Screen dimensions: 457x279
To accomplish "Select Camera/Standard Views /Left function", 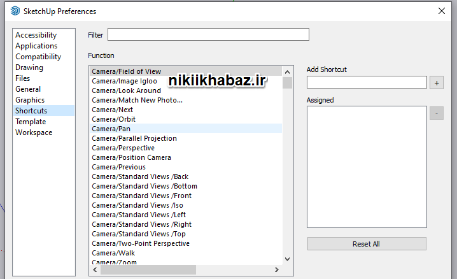I will [186, 215].
